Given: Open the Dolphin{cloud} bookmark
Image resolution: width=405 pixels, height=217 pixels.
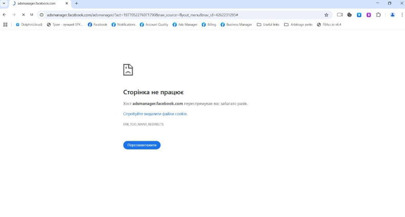Looking at the screenshot, I should click(x=29, y=25).
